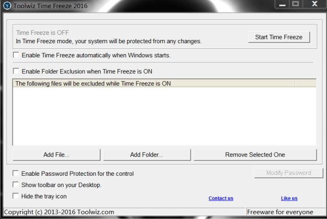Click the excluded files list column header
Screen dimensions: 327x219
pyautogui.click(x=154, y=84)
